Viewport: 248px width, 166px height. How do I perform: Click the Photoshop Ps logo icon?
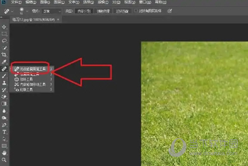pyautogui.click(x=3, y=2)
